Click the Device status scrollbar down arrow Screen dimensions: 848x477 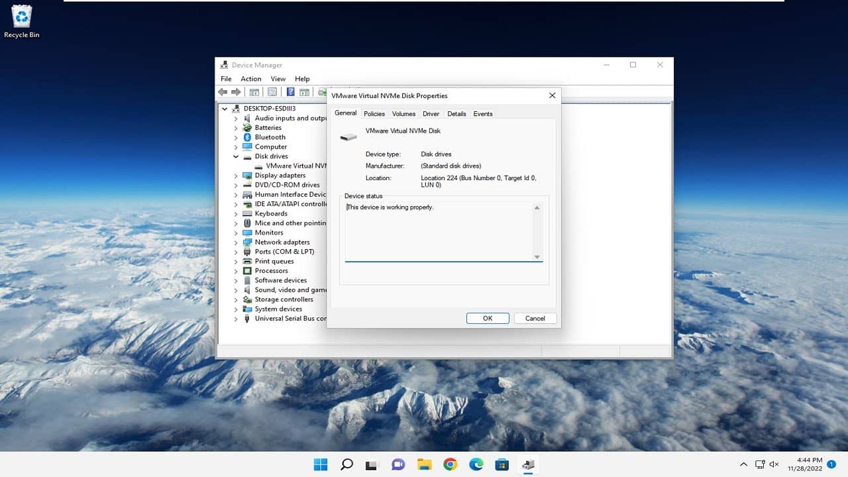tap(537, 257)
